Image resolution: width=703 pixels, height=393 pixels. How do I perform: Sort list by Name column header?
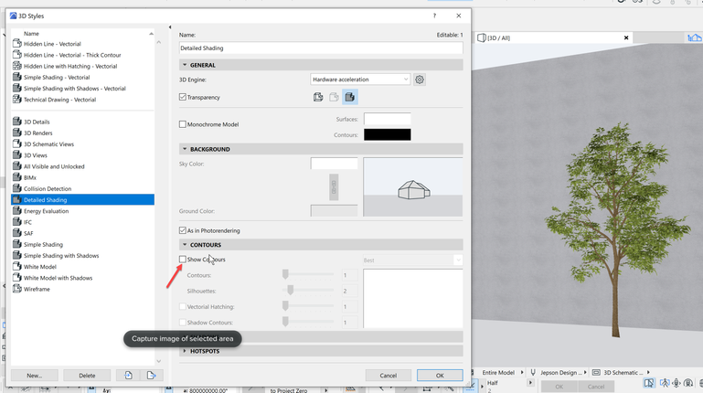83,34
